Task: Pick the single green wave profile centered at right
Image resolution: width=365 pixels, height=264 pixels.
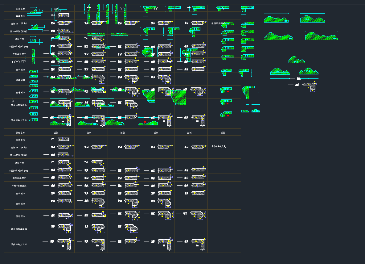Action: point(297,60)
